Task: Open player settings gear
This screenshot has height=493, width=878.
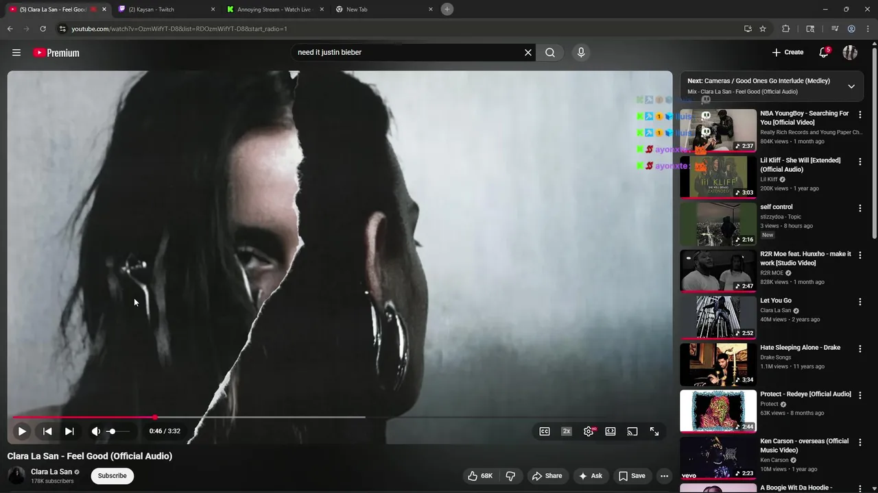Action: (x=589, y=431)
